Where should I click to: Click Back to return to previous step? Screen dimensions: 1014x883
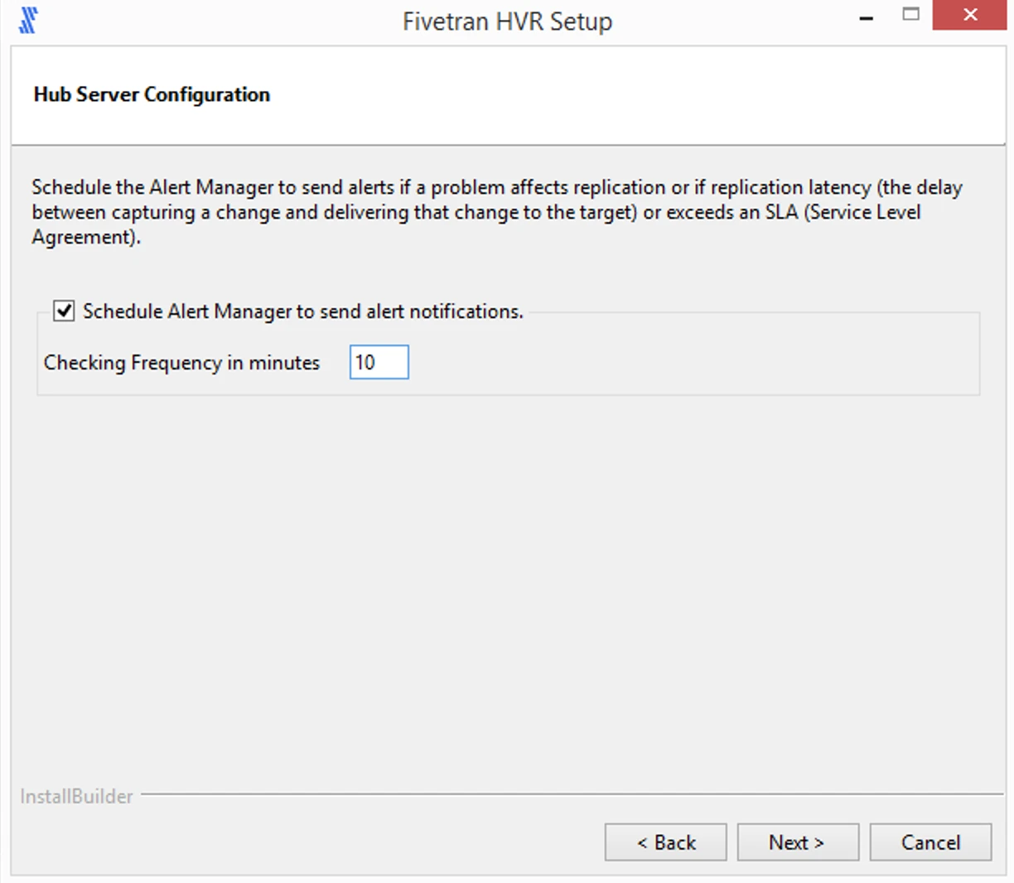pos(665,842)
